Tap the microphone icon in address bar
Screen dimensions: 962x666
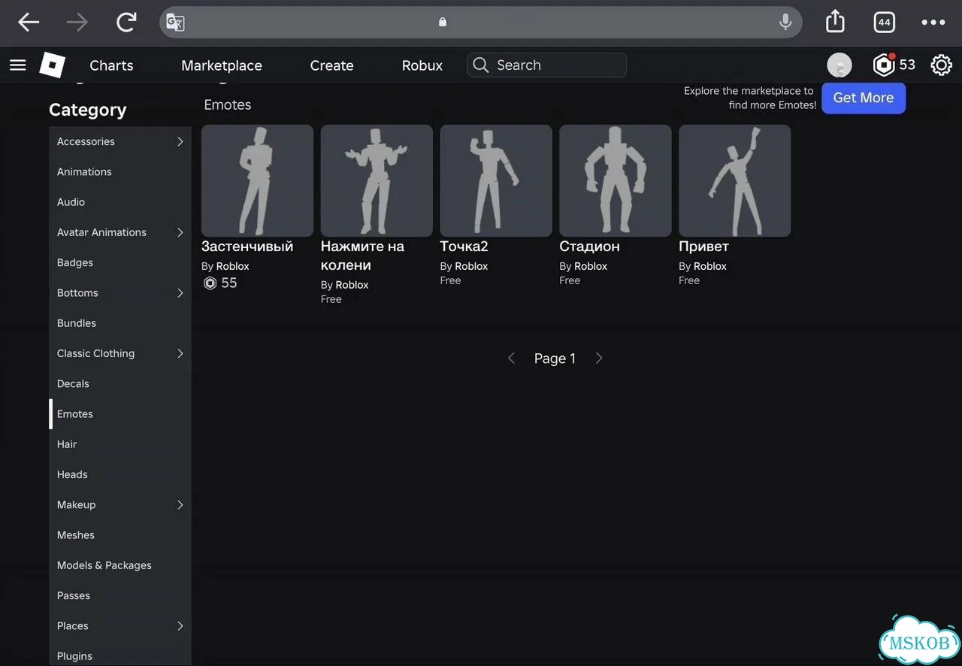point(785,23)
